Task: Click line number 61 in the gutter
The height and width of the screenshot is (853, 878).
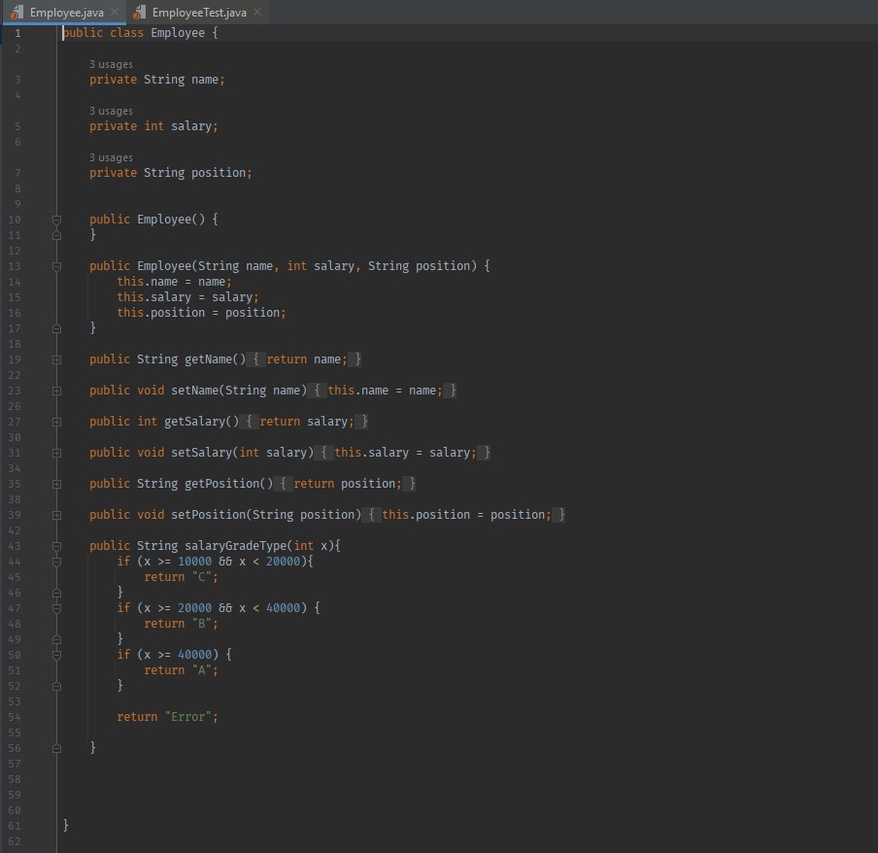Action: [15, 826]
